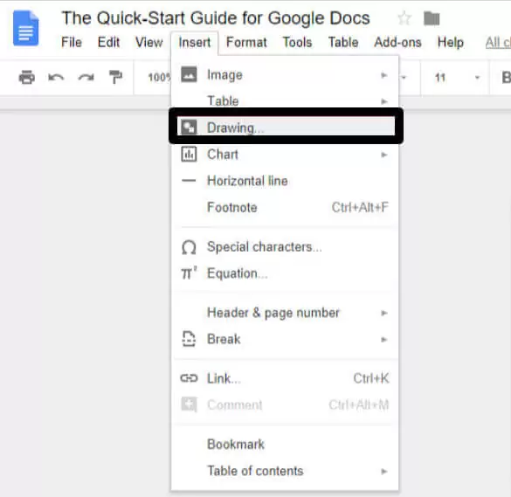The height and width of the screenshot is (497, 511).
Task: Open the font size 11 dropdown
Action: (456, 78)
